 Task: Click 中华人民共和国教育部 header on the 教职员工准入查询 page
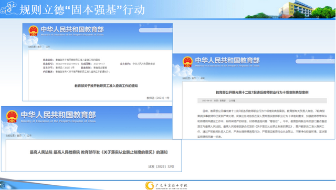[72, 29]
